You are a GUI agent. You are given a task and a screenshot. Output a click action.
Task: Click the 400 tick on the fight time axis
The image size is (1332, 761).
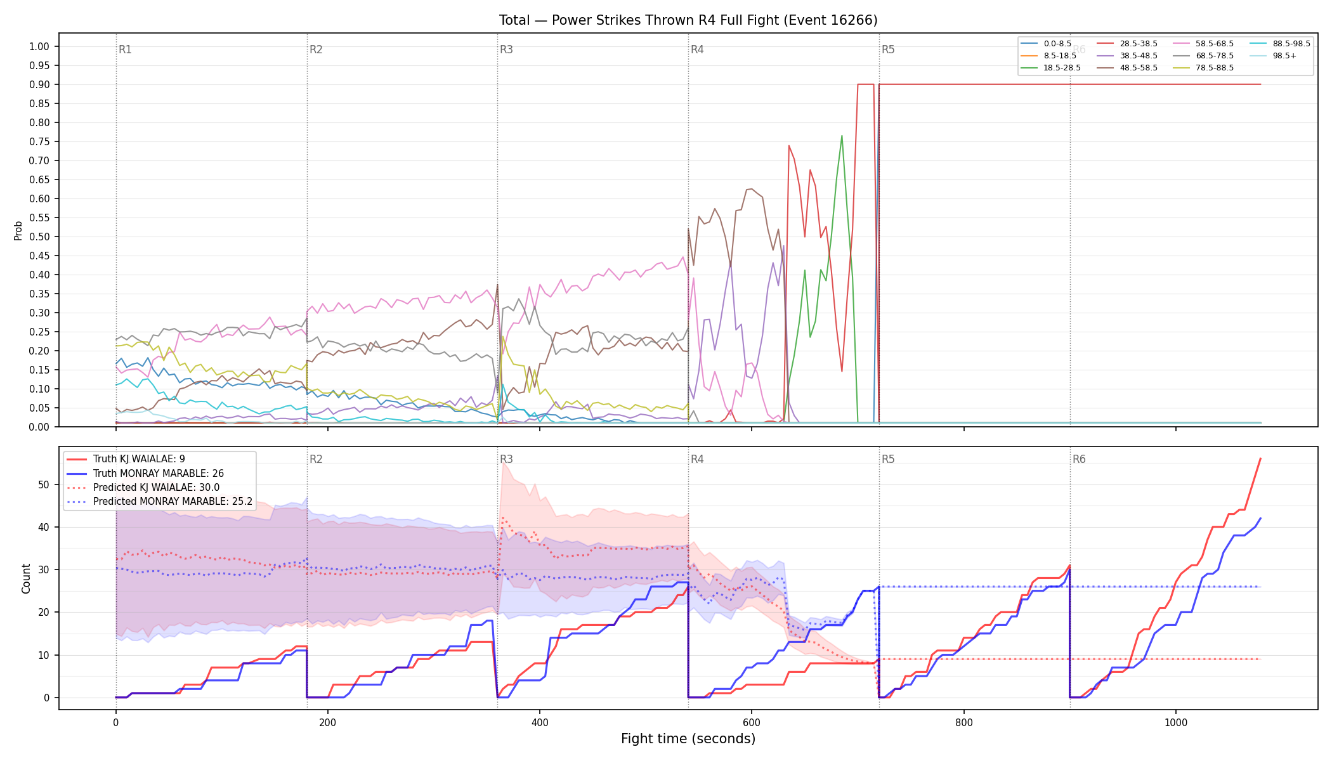click(x=540, y=722)
